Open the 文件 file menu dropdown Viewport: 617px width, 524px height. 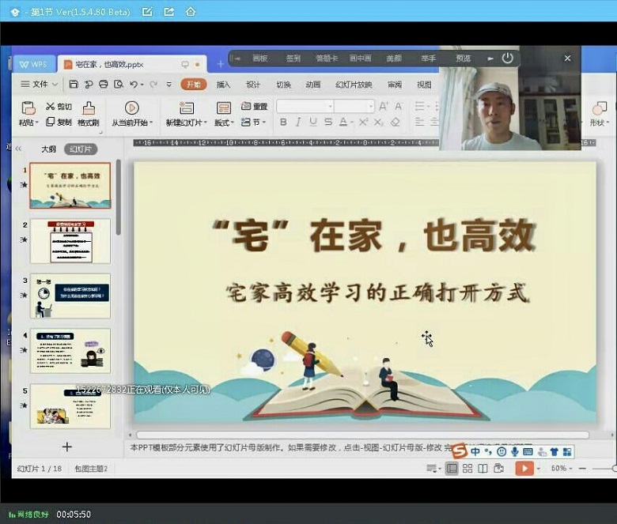[x=40, y=85]
